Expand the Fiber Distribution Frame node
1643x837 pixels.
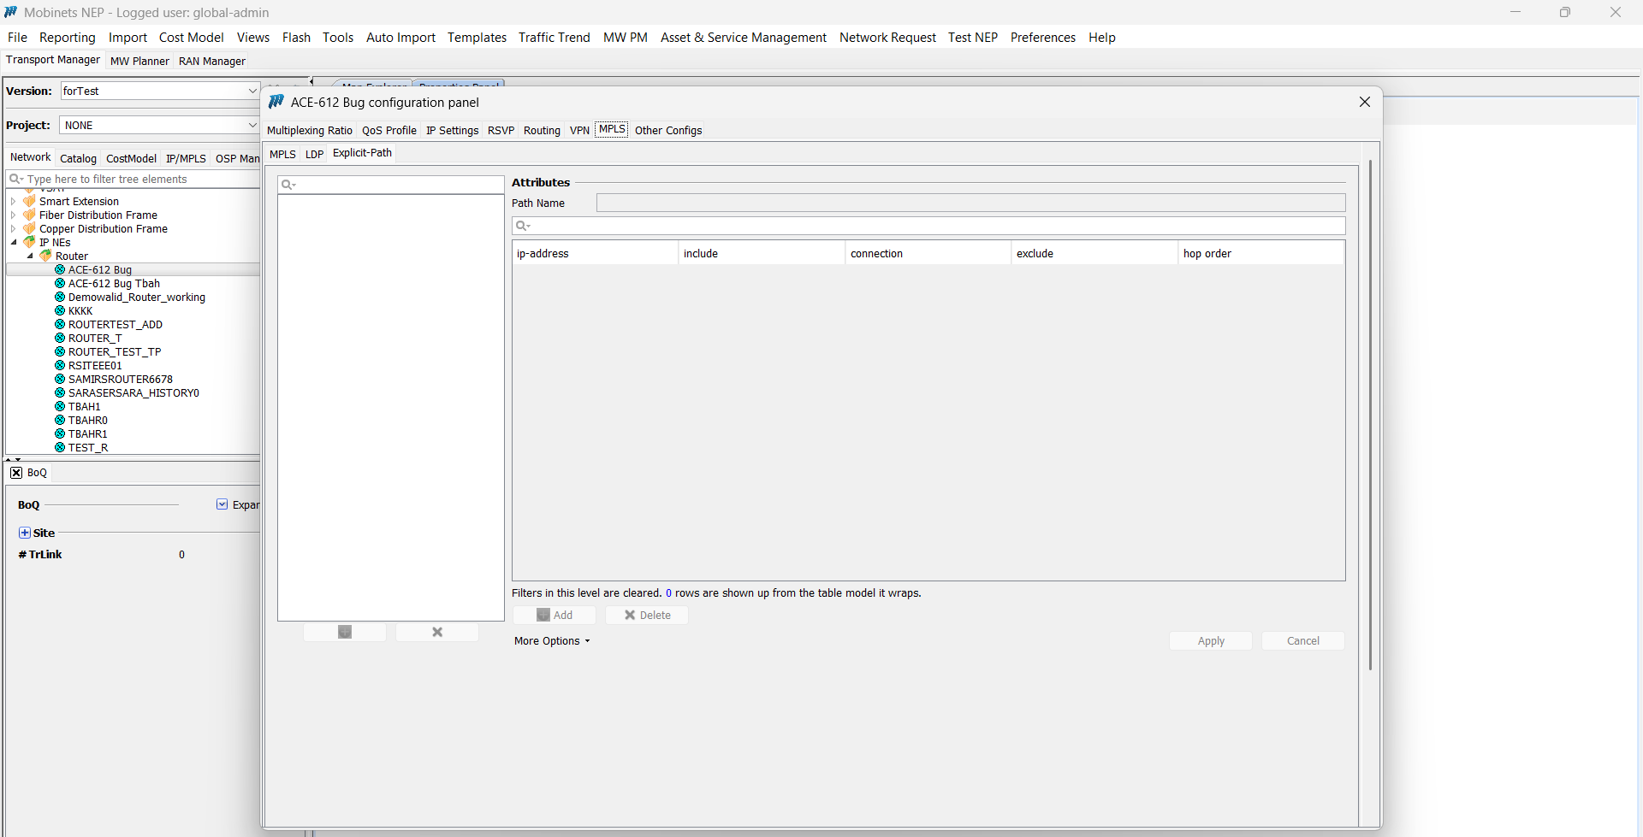(x=14, y=215)
